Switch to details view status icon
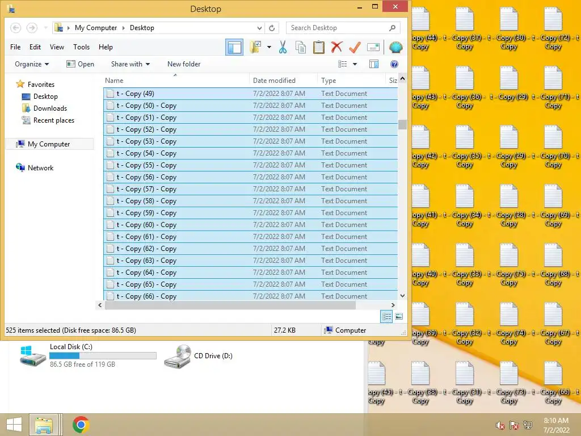The height and width of the screenshot is (436, 581). coord(386,317)
